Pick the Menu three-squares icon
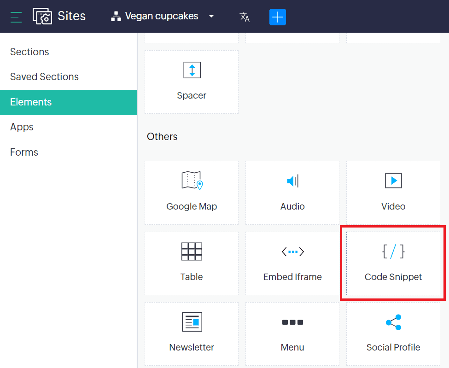449x368 pixels. pos(292,322)
